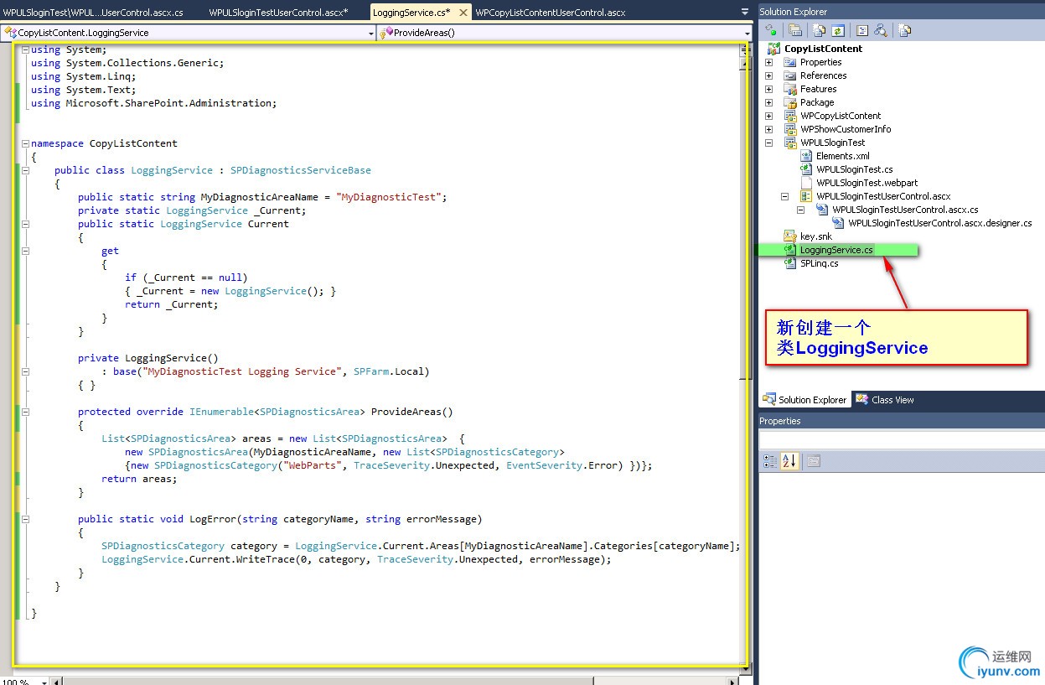This screenshot has width=1045, height=685.
Task: Switch to the Class View tab
Action: pyautogui.click(x=885, y=400)
